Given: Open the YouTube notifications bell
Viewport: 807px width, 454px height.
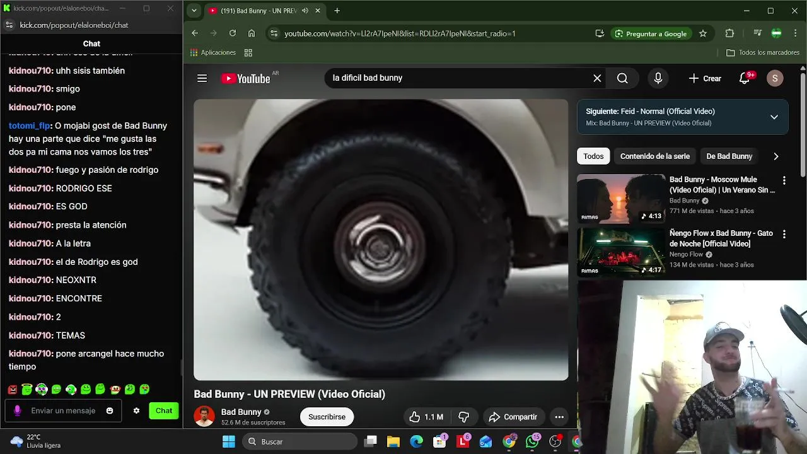Looking at the screenshot, I should 745,78.
